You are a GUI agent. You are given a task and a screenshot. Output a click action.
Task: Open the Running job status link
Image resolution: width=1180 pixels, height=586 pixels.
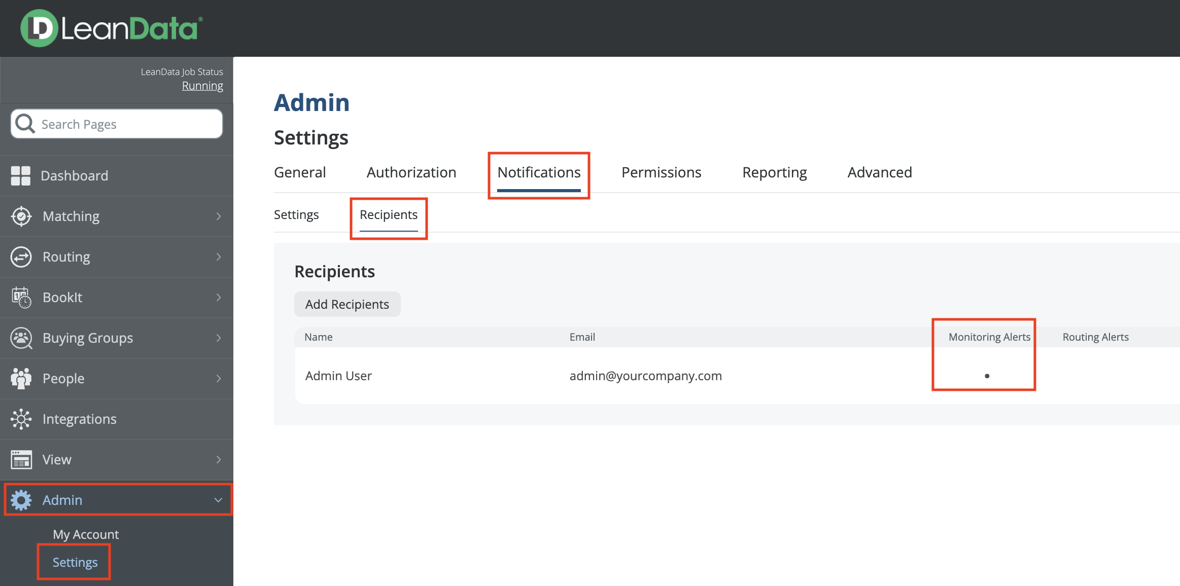point(202,86)
